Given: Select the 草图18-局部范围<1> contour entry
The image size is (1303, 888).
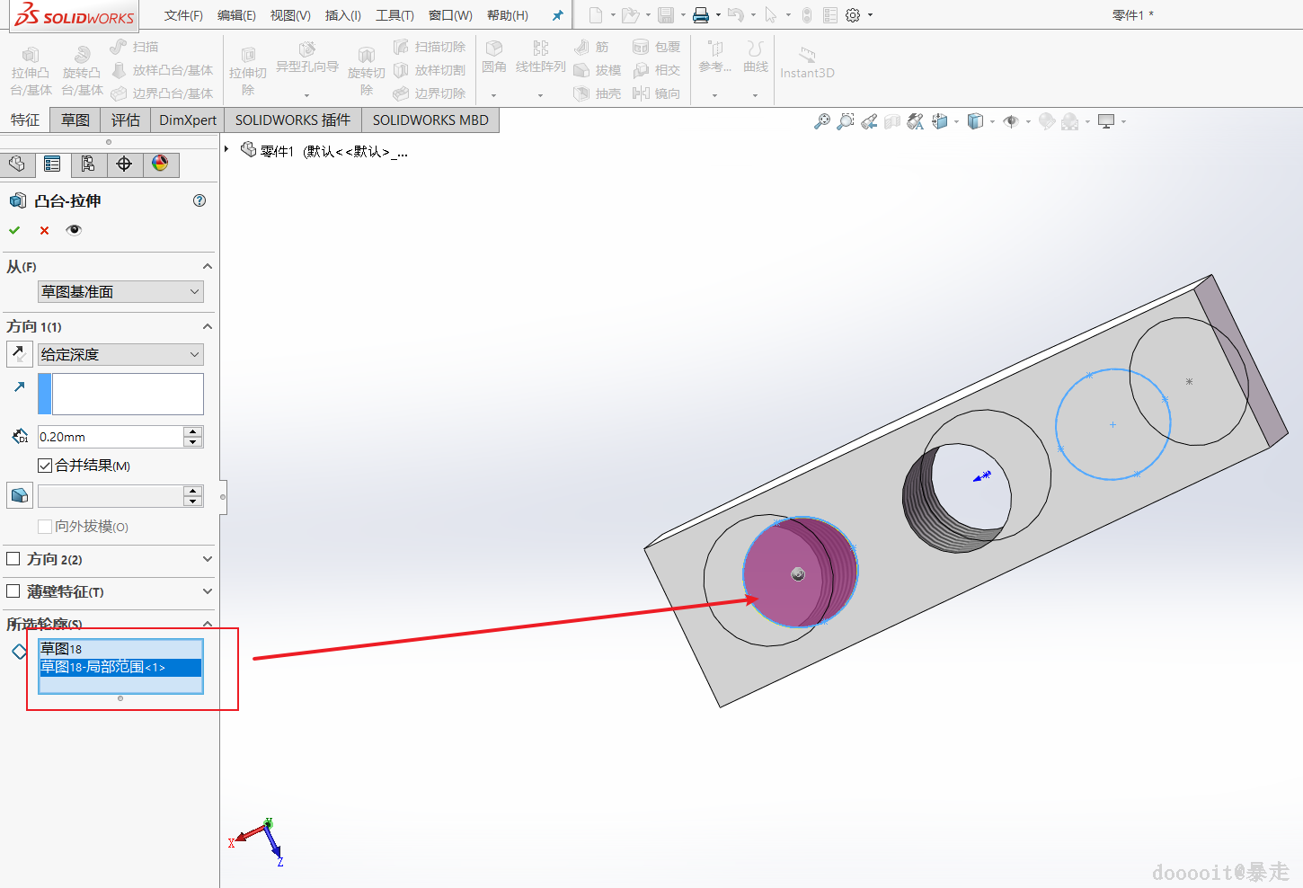Looking at the screenshot, I should pos(120,668).
